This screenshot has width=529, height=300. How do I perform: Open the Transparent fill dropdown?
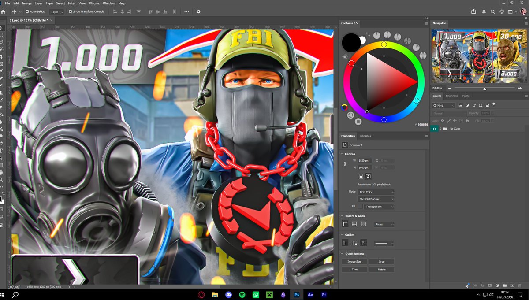[380, 207]
